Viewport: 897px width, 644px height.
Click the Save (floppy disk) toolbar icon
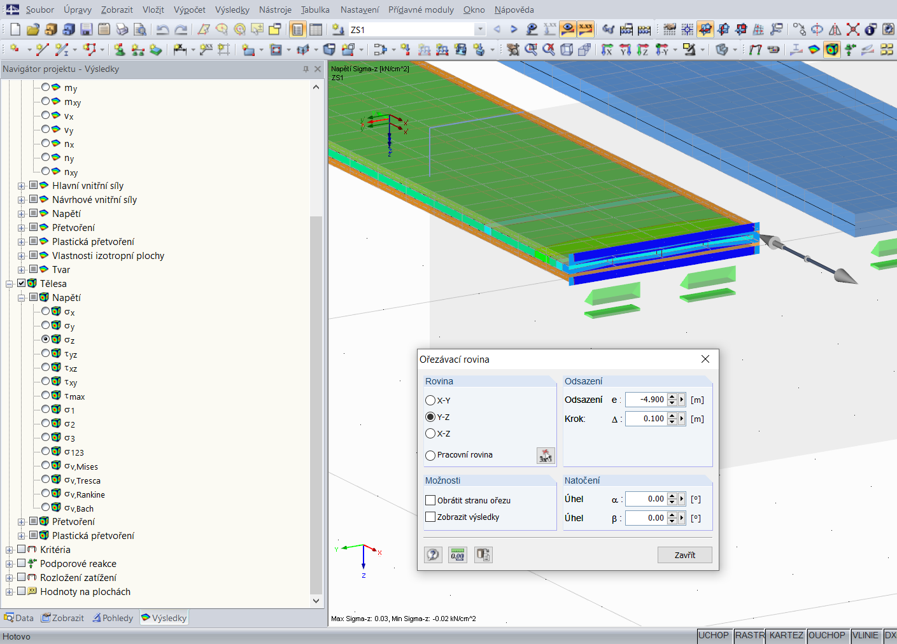tap(87, 29)
